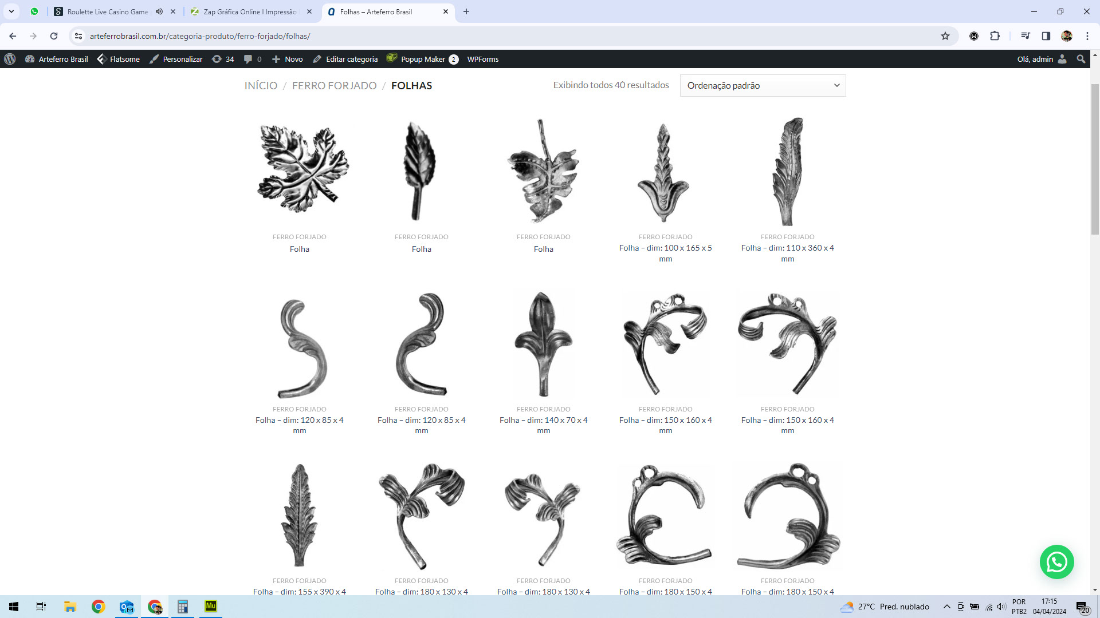Open the Ordenação padrão sorting dropdown
This screenshot has width=1100, height=618.
(763, 85)
